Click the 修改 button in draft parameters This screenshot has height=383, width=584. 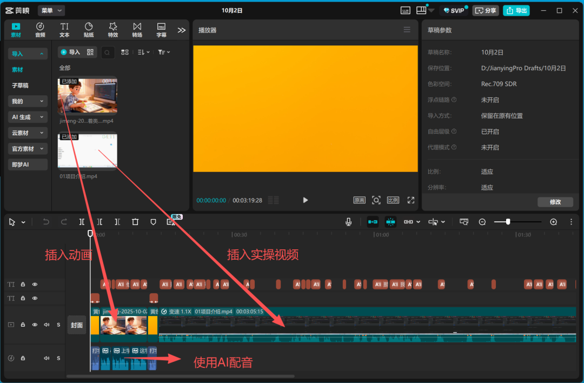[x=555, y=202]
